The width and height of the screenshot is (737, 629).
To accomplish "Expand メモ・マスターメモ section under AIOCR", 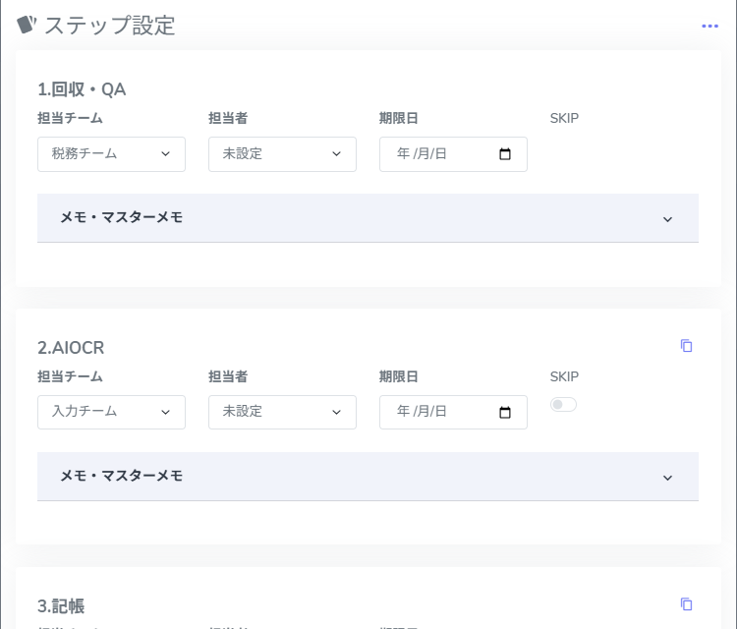I will click(368, 477).
